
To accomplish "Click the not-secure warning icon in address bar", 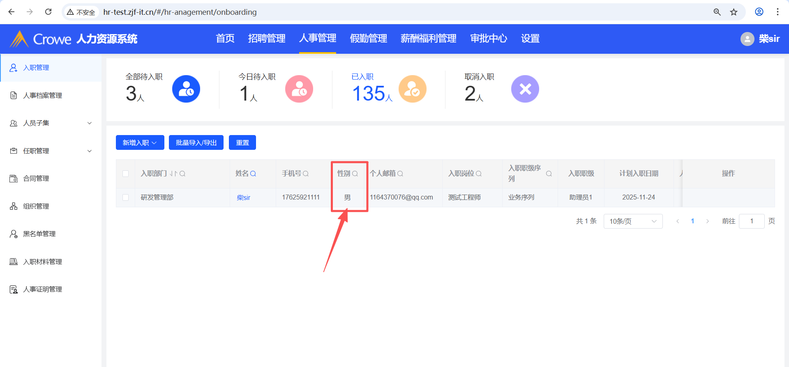I will pyautogui.click(x=70, y=12).
